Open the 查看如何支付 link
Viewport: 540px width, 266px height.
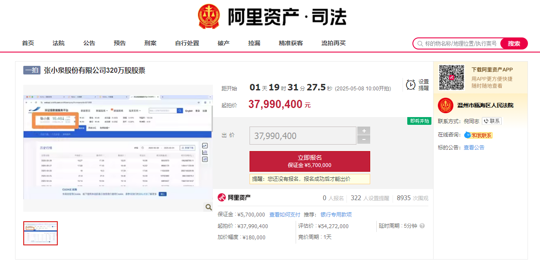(x=285, y=214)
